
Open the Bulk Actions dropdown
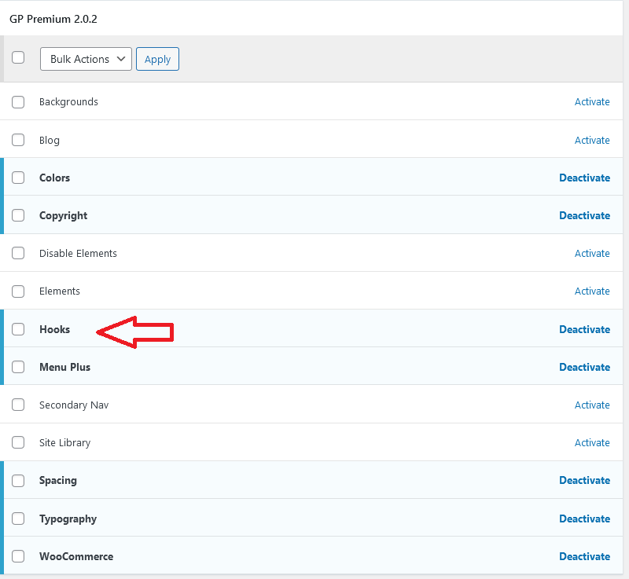(x=86, y=59)
